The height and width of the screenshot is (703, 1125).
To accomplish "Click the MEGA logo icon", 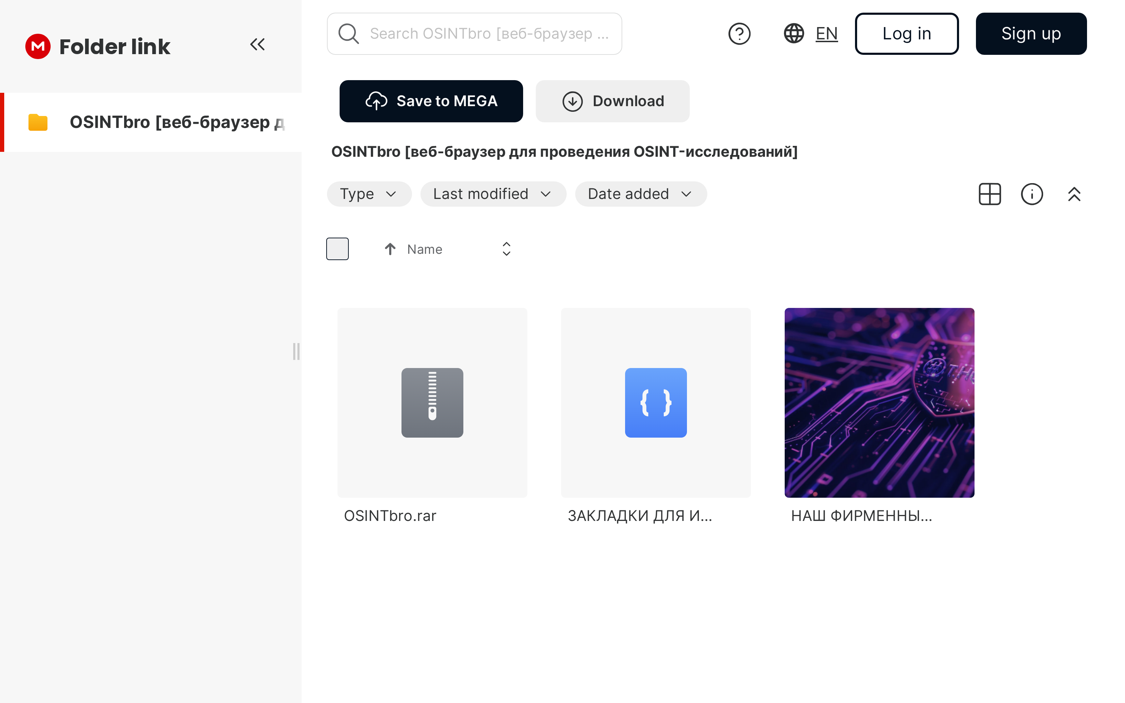I will pos(38,46).
